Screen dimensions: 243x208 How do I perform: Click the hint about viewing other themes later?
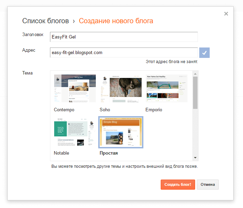point(125,166)
